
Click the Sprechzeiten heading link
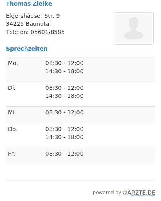click(x=27, y=49)
